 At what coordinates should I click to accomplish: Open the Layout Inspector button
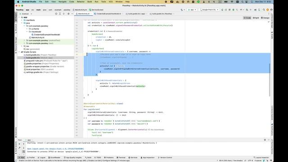(261, 157)
